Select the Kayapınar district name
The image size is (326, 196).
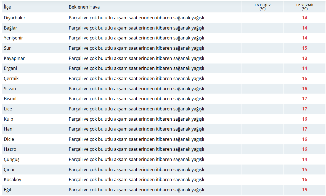coord(14,58)
